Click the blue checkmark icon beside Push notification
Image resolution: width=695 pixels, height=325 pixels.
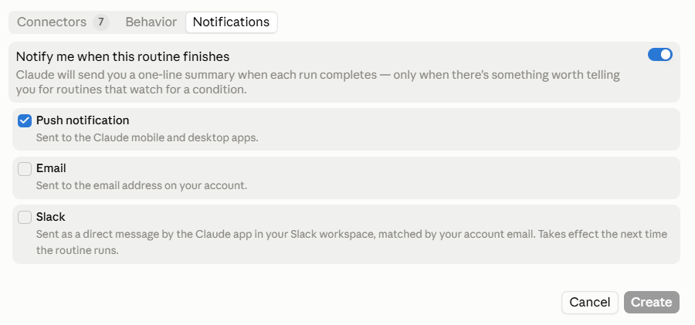pyautogui.click(x=25, y=120)
